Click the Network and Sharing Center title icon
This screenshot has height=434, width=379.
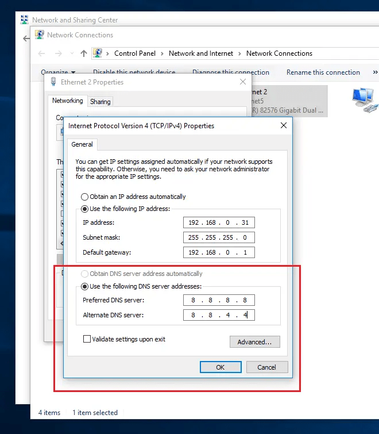click(24, 20)
